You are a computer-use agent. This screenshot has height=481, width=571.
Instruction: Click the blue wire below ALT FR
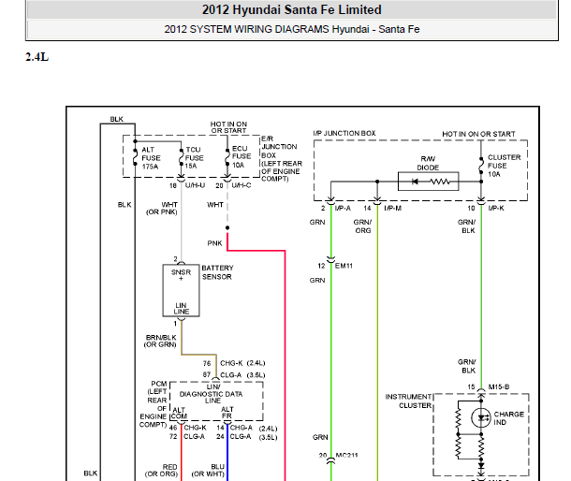pos(226,463)
